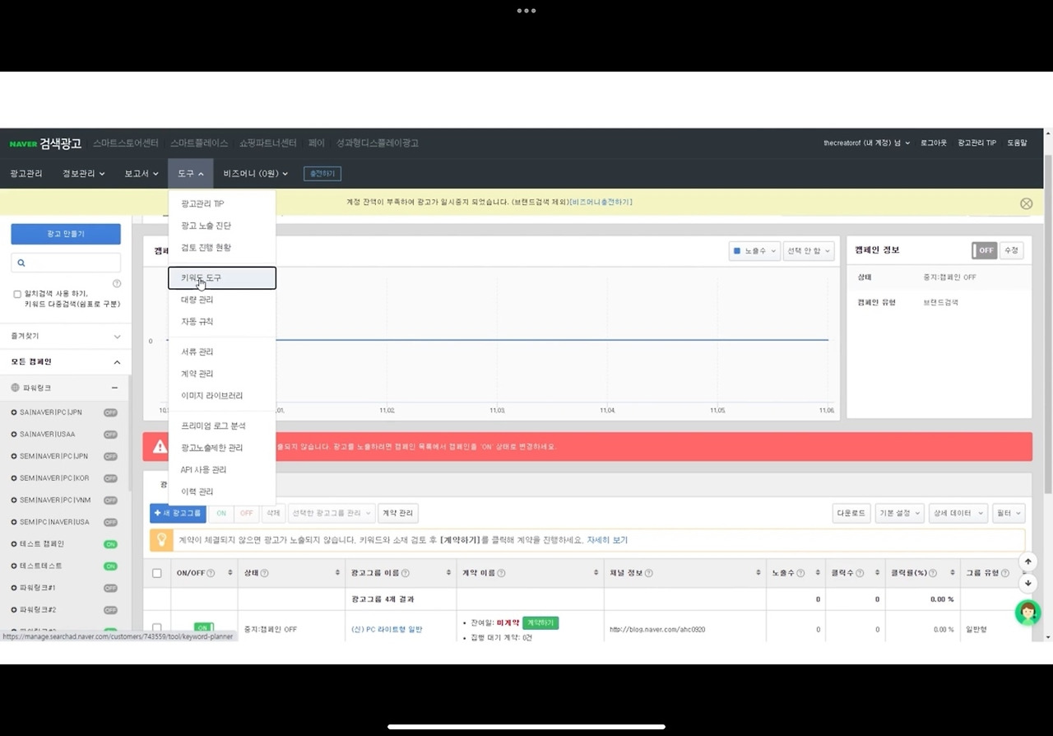Click the scroll-to-bottom arrow button

pyautogui.click(x=1027, y=584)
